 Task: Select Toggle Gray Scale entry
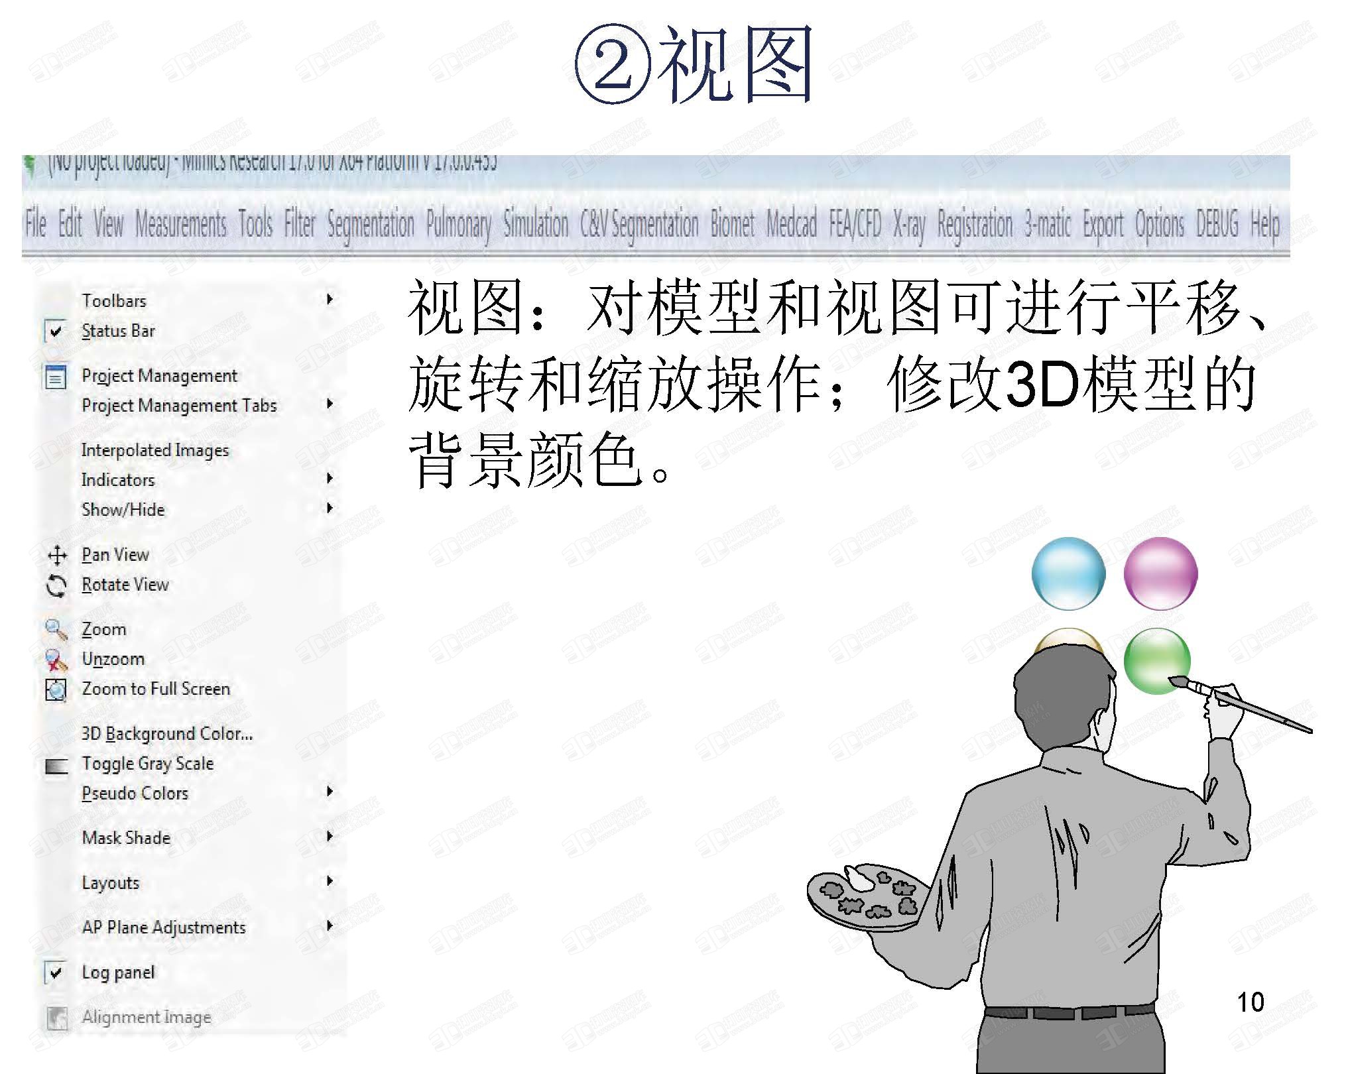tap(148, 764)
